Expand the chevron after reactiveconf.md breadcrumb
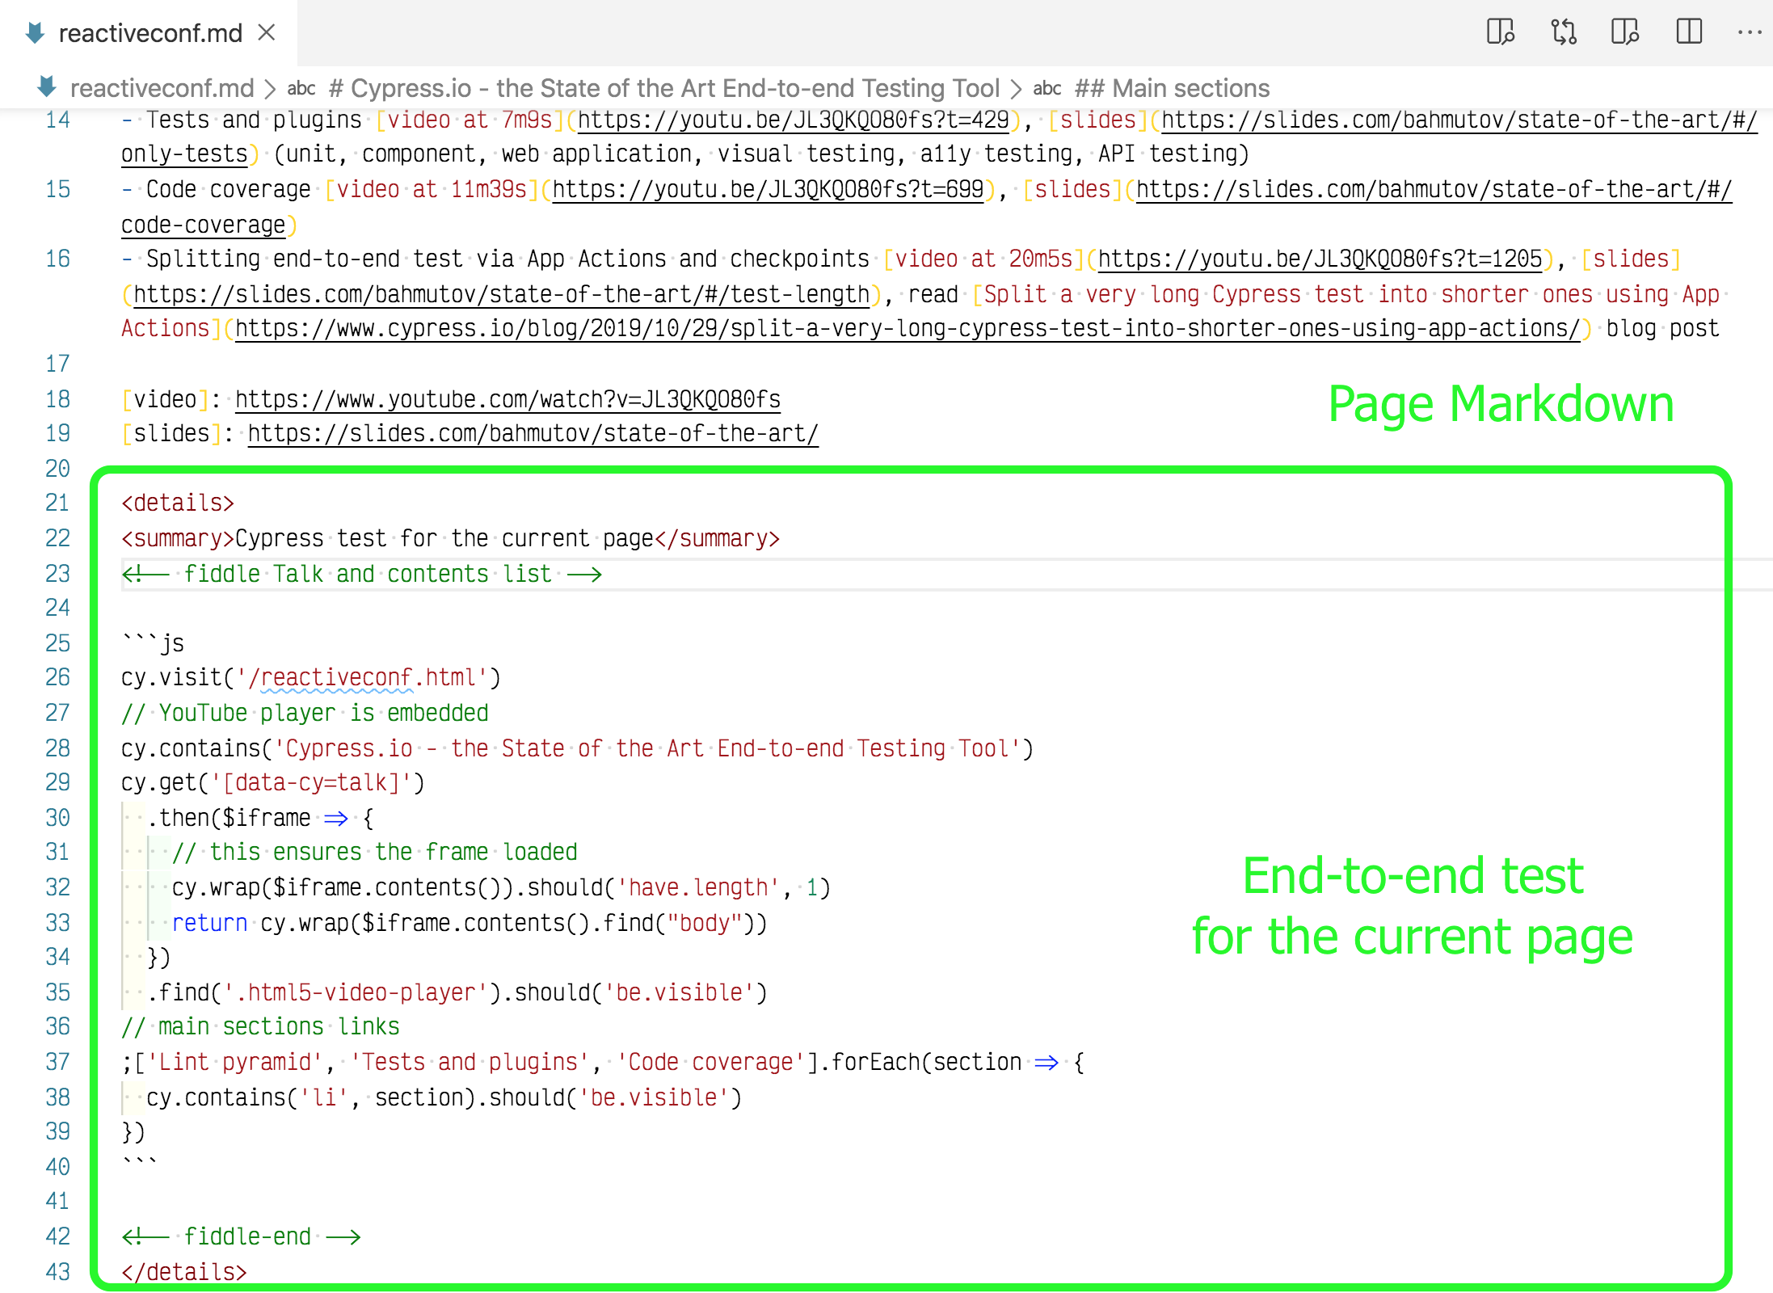The width and height of the screenshot is (1773, 1293). 271,88
